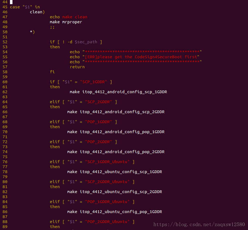Click "$sec_path" variable on line 52
The width and height of the screenshot is (248, 230).
tap(86, 42)
